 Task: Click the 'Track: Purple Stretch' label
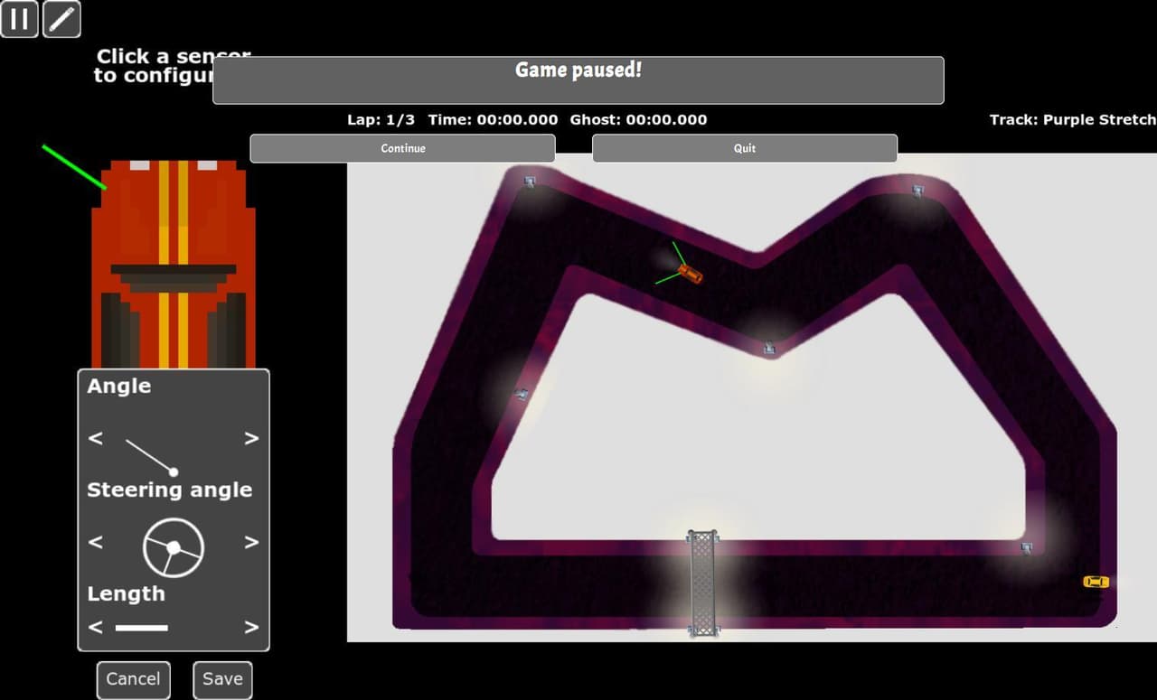click(x=1073, y=119)
